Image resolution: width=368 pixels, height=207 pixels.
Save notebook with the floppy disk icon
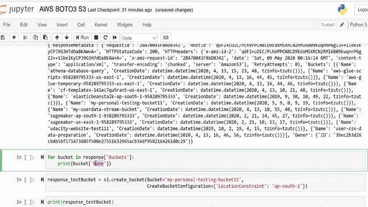[x=3, y=37]
